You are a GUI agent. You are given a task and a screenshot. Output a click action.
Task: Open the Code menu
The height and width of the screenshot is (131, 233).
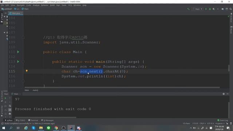pyautogui.click(x=28, y=5)
